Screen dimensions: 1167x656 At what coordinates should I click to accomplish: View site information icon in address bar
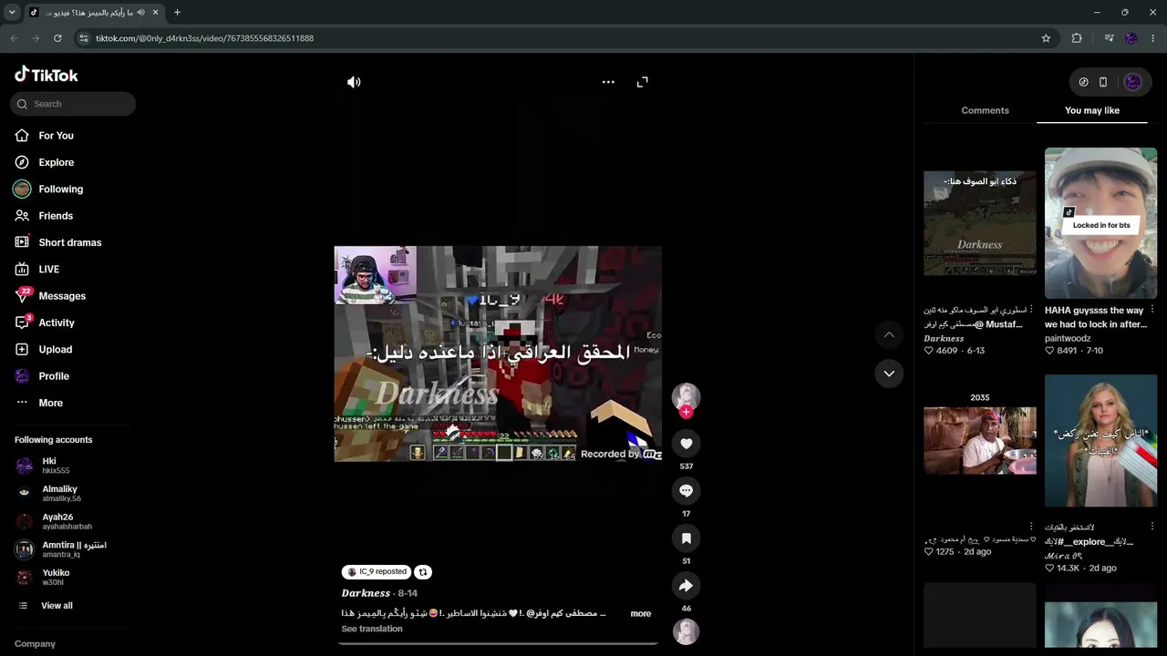tap(83, 38)
